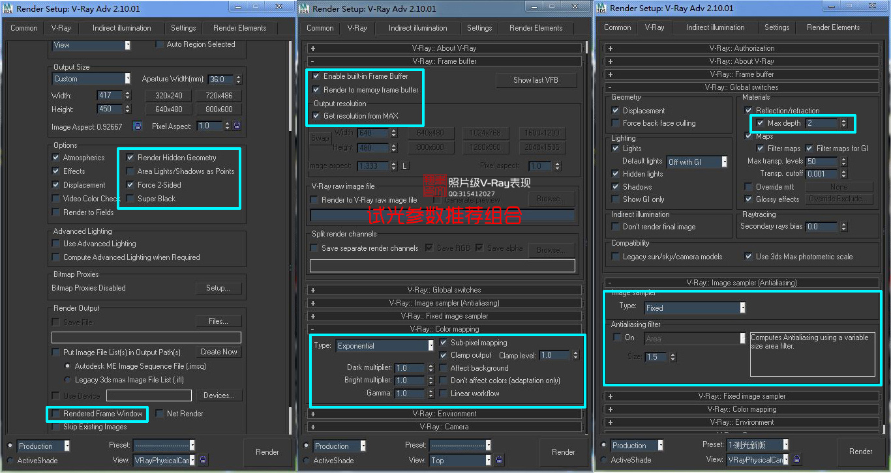Select ActiveShade radio in left window
Image resolution: width=891 pixels, height=473 pixels.
click(10, 461)
